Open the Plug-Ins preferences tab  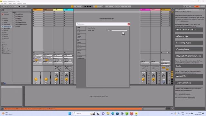[x=81, y=48]
